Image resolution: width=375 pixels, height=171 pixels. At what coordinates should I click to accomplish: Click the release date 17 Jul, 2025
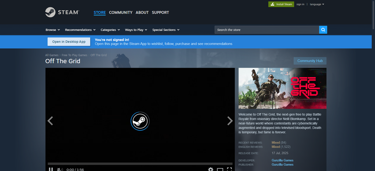(280, 153)
